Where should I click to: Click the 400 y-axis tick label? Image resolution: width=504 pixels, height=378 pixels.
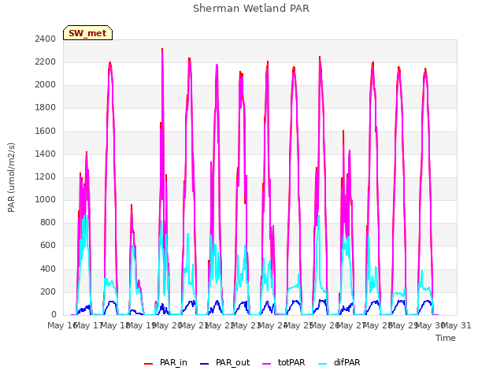click(x=48, y=269)
